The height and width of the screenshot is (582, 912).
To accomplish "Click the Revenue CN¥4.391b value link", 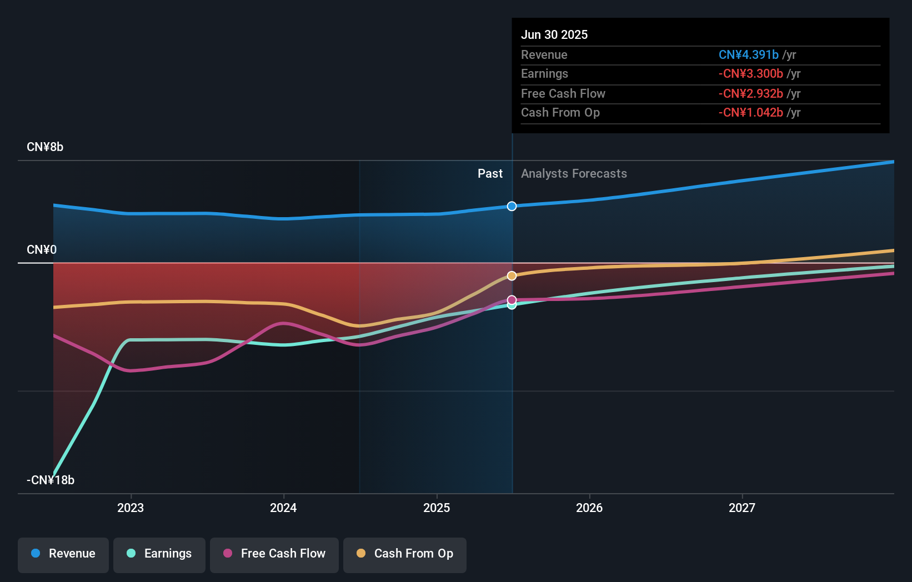I will click(749, 54).
